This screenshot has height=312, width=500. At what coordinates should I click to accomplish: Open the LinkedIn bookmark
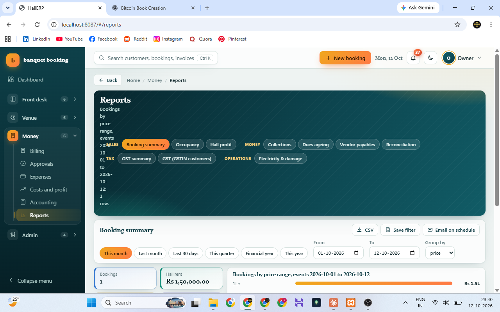pyautogui.click(x=37, y=39)
